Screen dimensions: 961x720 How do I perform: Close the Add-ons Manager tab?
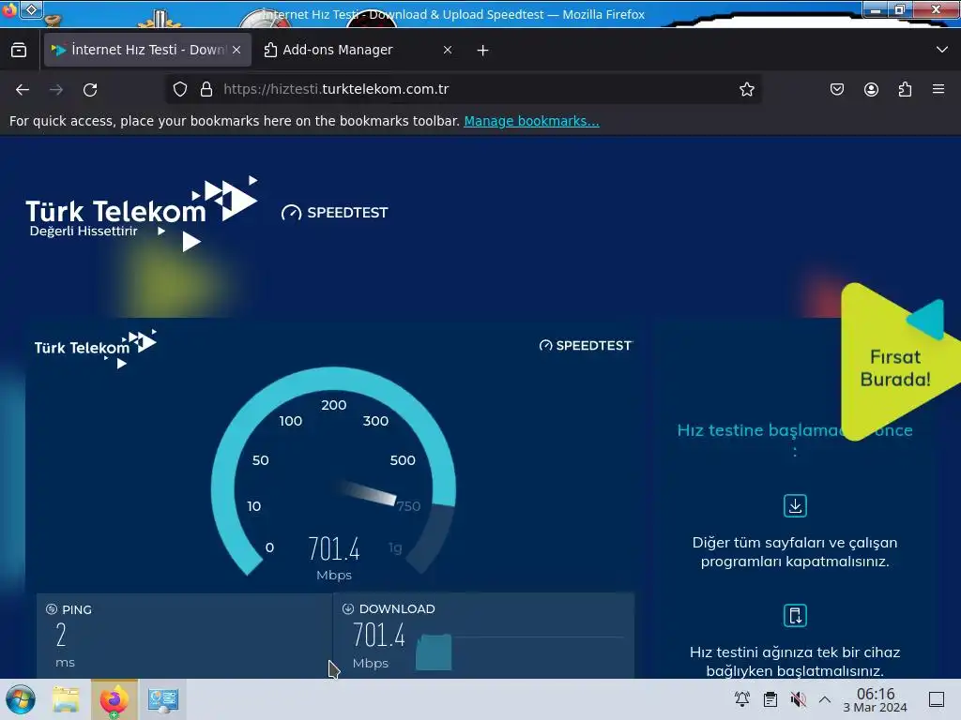tap(448, 51)
